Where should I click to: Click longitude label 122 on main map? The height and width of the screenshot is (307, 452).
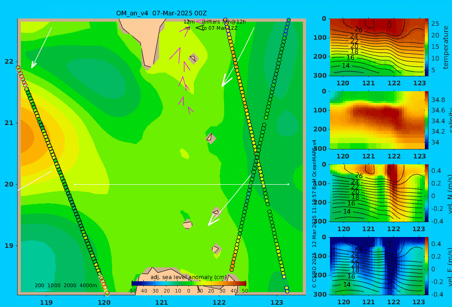tap(219, 302)
